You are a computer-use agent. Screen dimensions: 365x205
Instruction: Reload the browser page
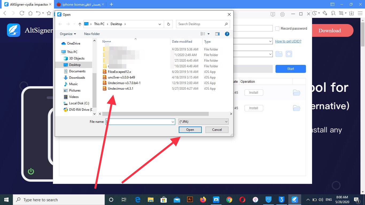pyautogui.click(x=22, y=13)
